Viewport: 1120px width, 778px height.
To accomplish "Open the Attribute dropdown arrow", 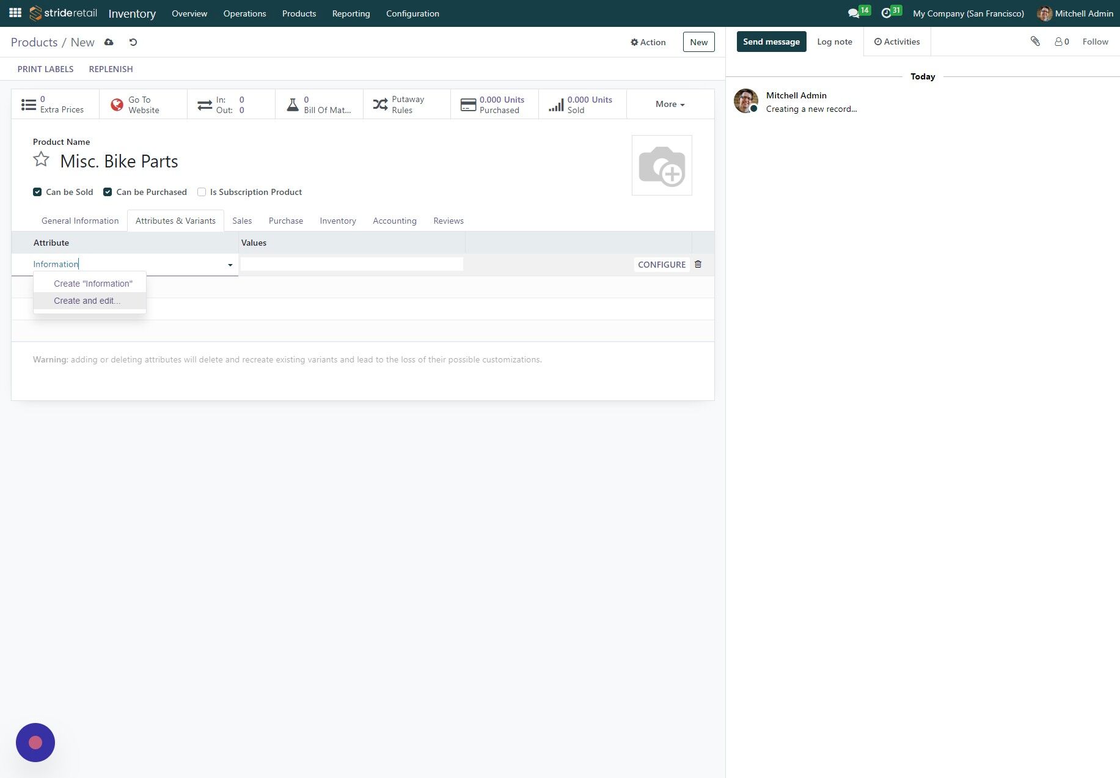I will [x=230, y=265].
